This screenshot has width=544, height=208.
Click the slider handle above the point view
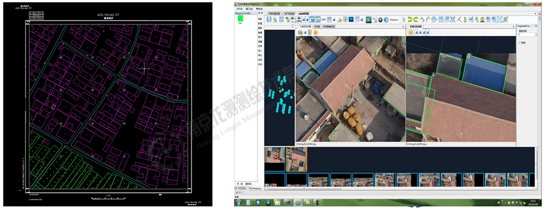point(293,26)
